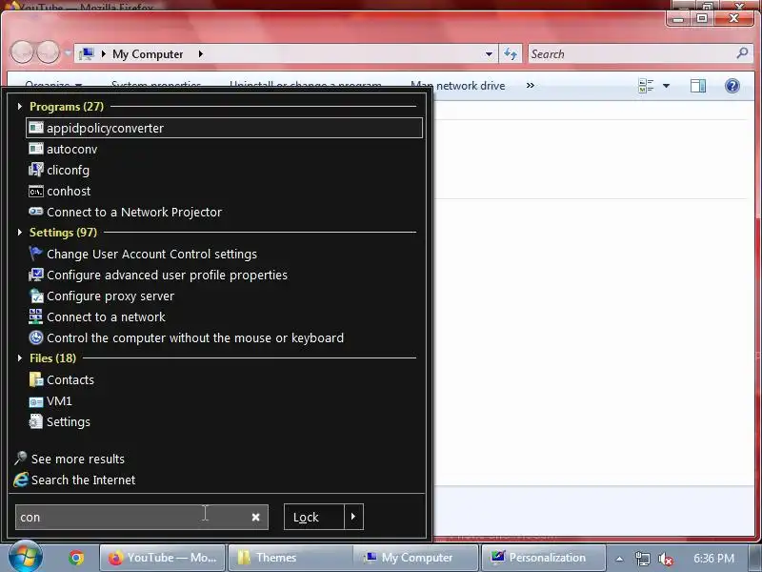The width and height of the screenshot is (762, 572).
Task: Click the Start menu search box containing 'con'
Action: pos(141,517)
